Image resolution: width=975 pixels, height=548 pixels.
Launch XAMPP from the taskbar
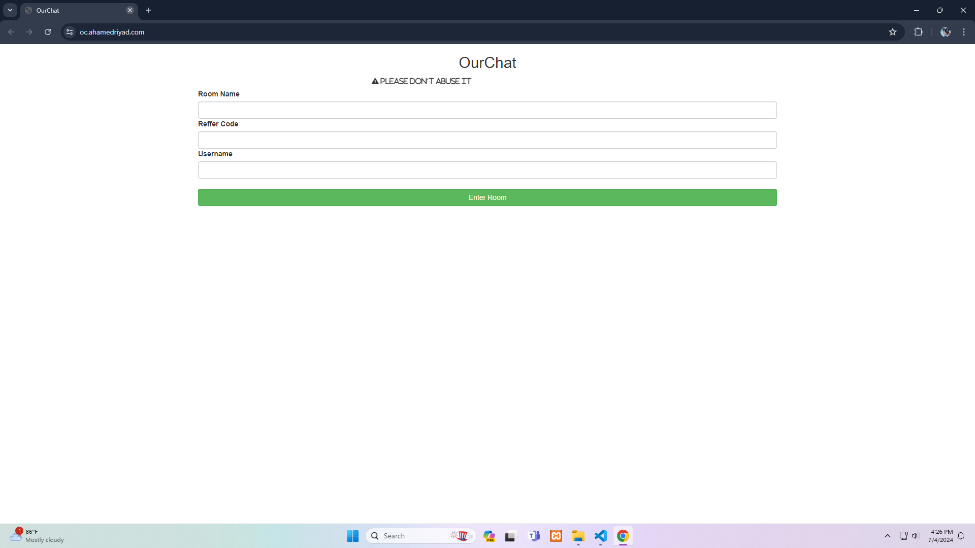pos(556,536)
